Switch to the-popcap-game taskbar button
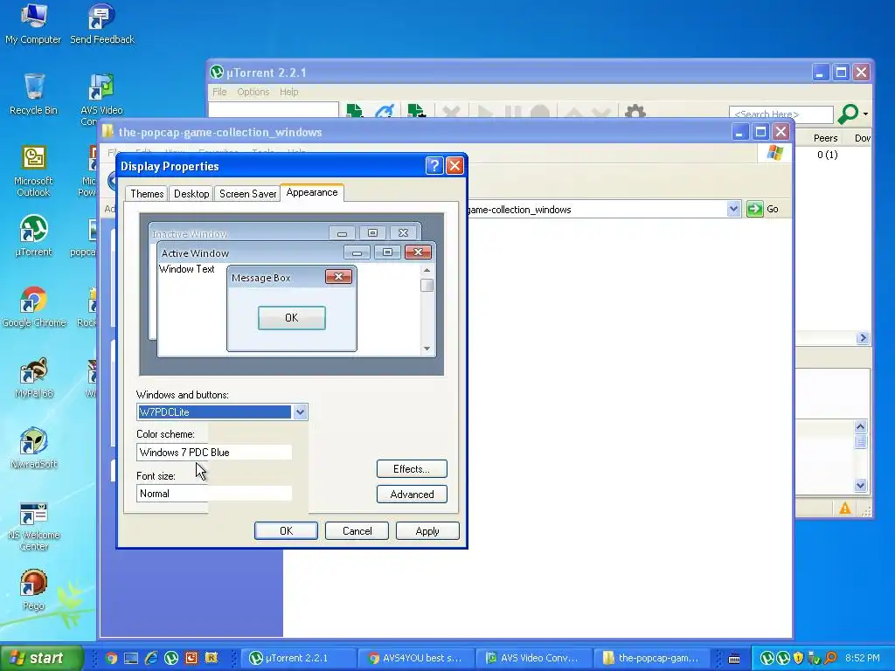Image resolution: width=895 pixels, height=671 pixels. click(x=651, y=658)
